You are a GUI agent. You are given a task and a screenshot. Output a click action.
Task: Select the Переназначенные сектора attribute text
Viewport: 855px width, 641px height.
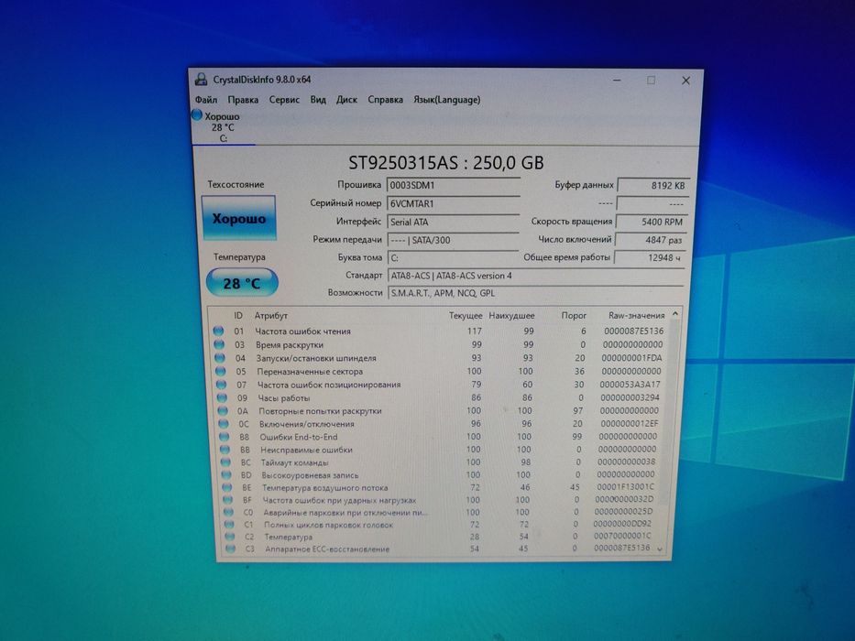[x=310, y=371]
